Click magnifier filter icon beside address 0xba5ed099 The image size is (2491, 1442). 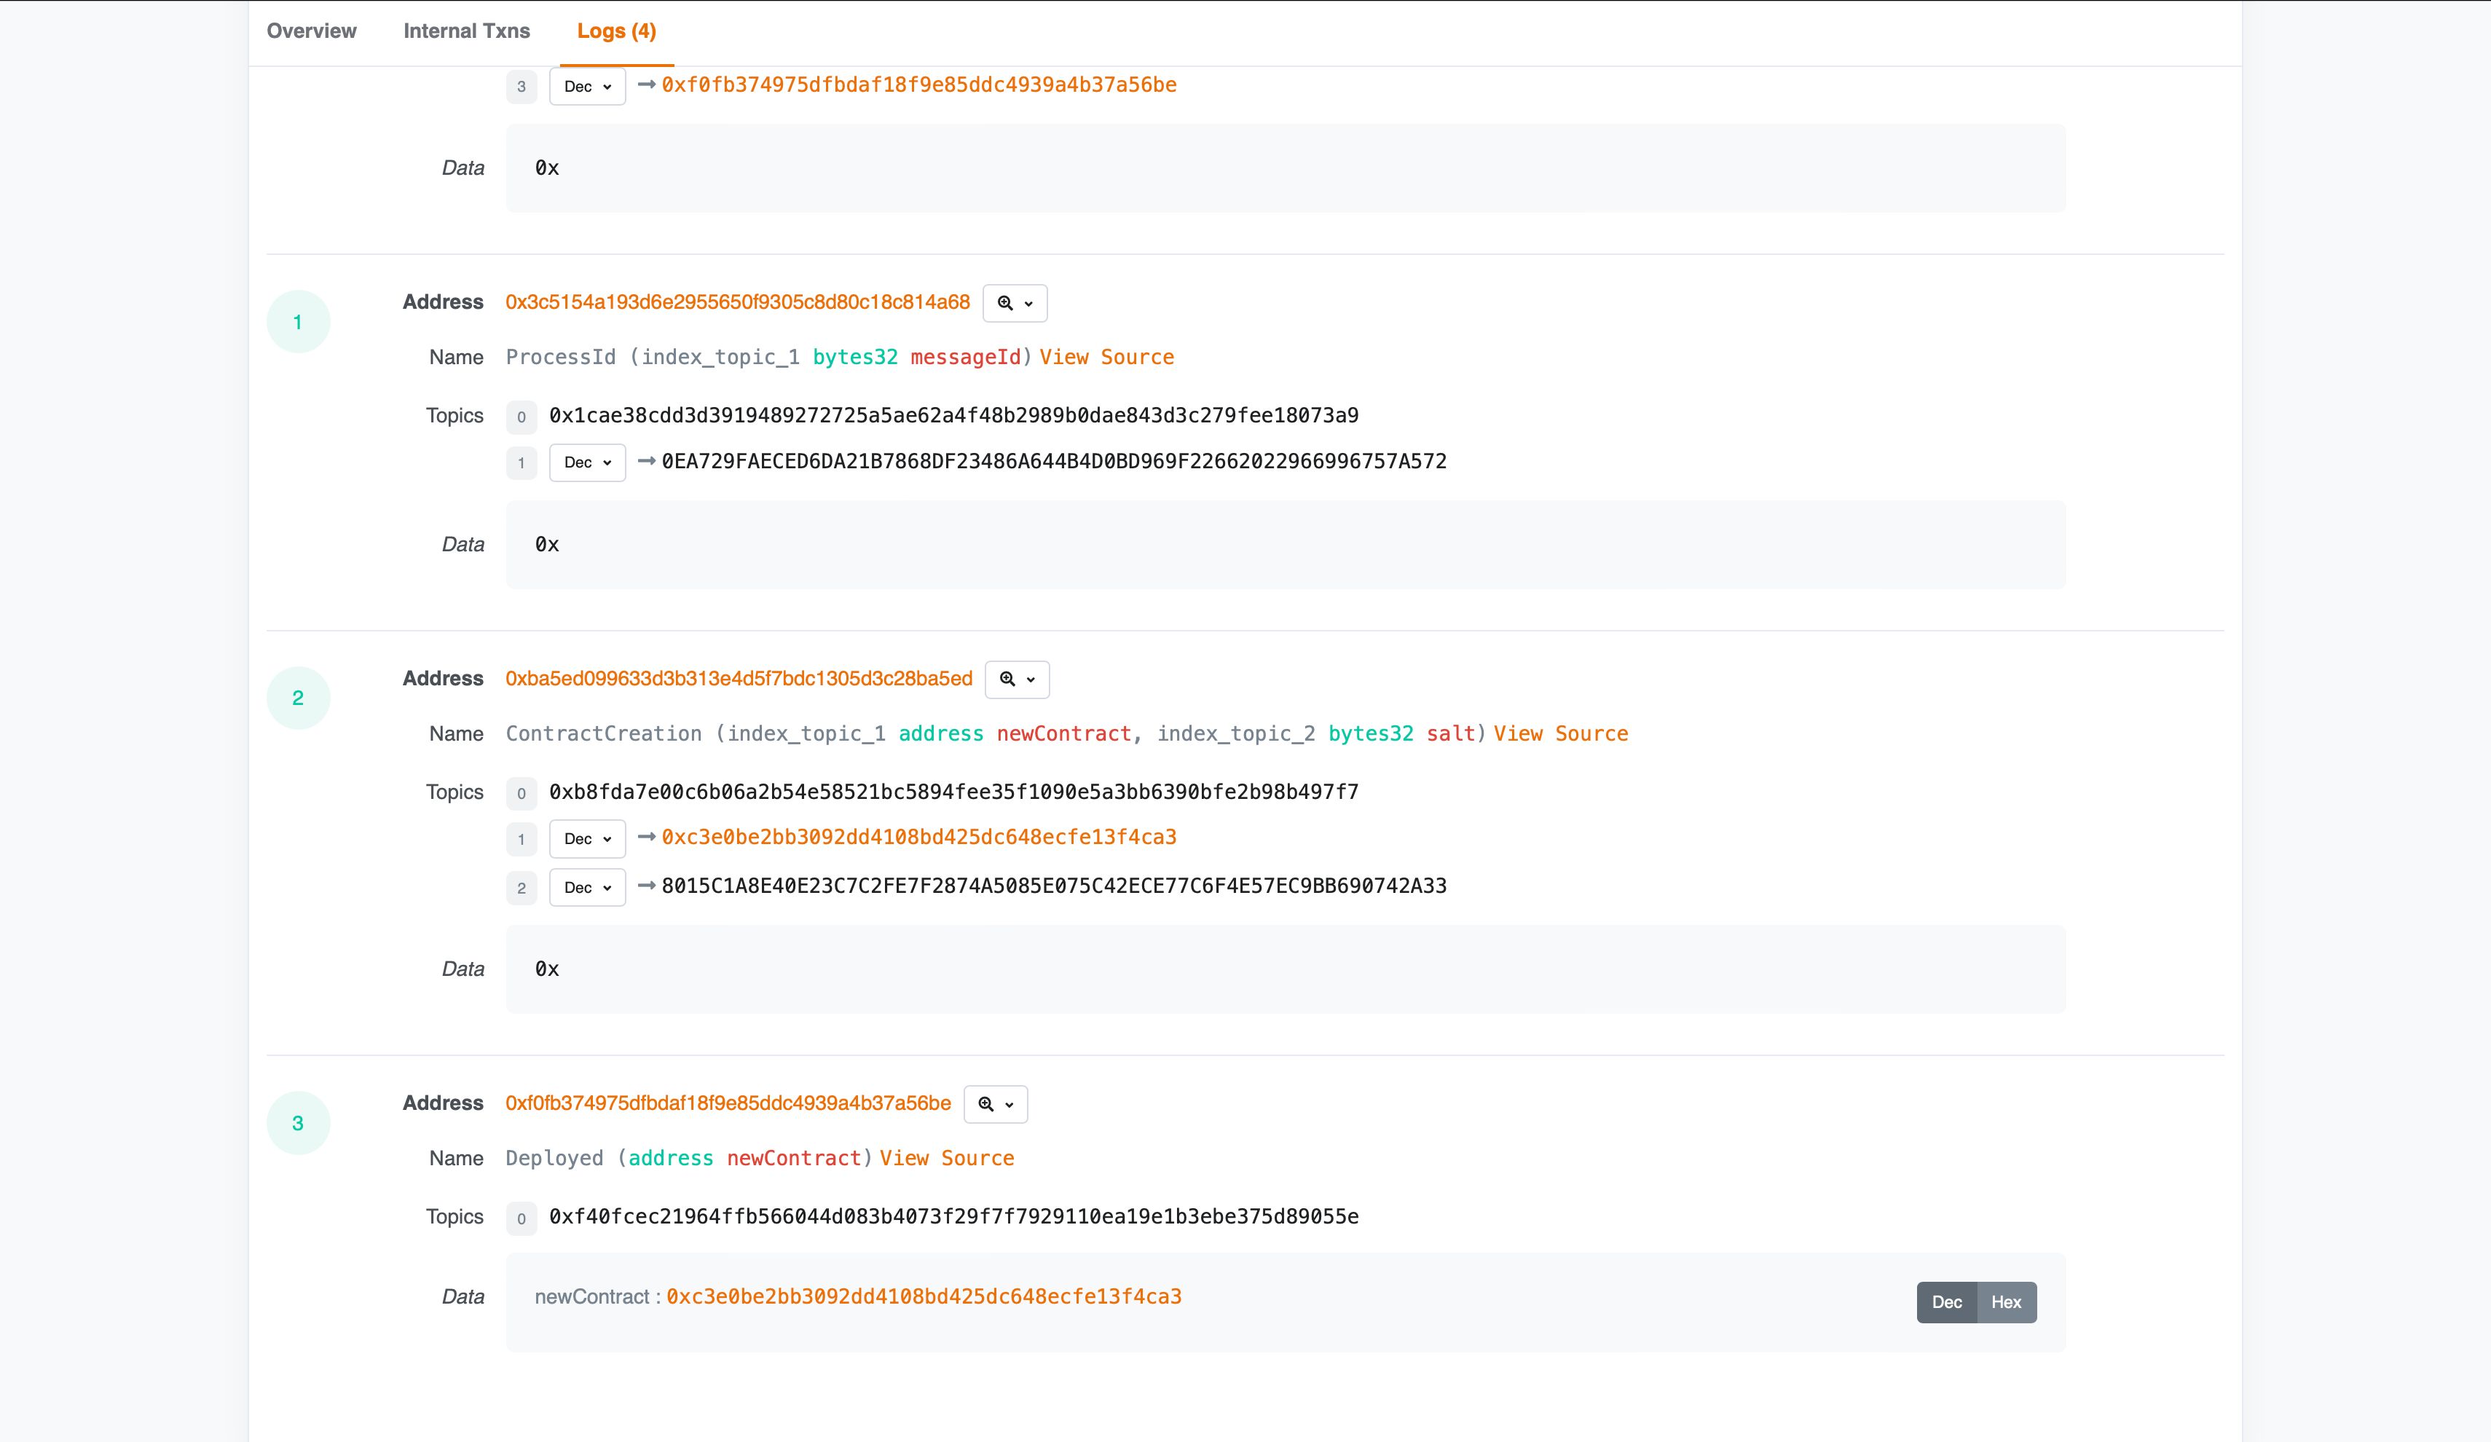click(x=1017, y=679)
